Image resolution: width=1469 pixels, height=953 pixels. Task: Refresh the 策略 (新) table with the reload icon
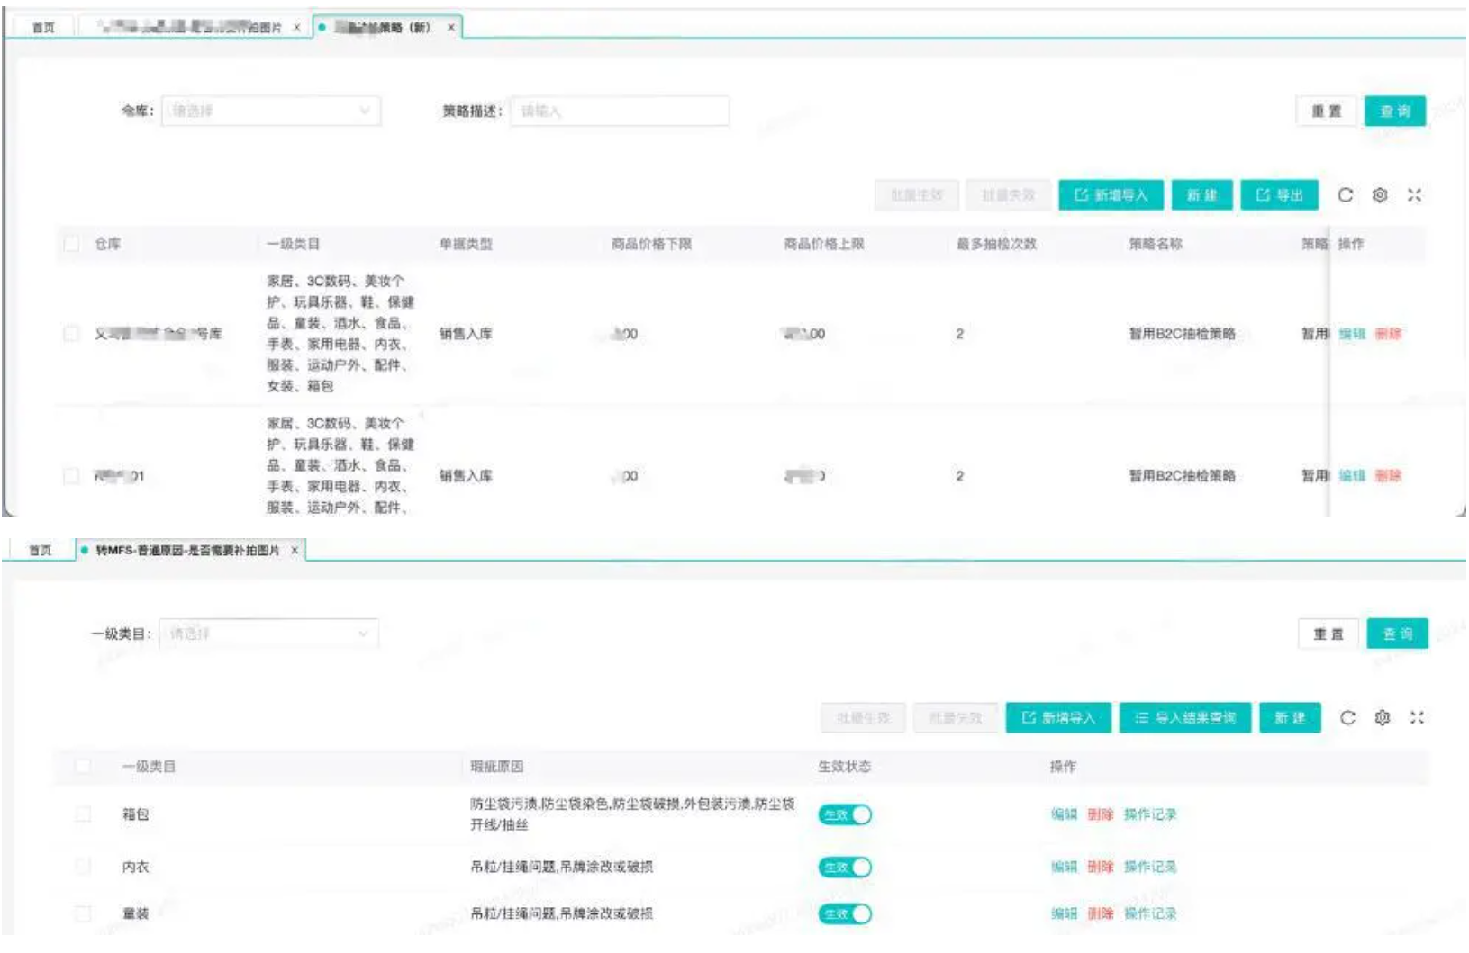click(x=1345, y=194)
